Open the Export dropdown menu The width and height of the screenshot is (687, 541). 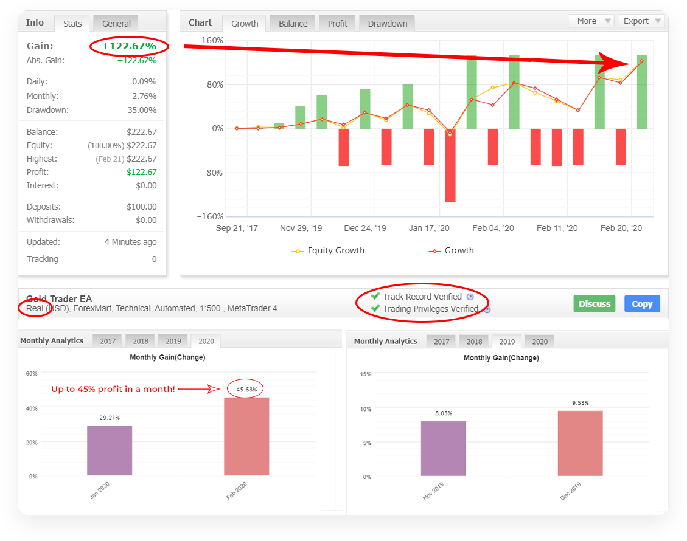[x=641, y=21]
